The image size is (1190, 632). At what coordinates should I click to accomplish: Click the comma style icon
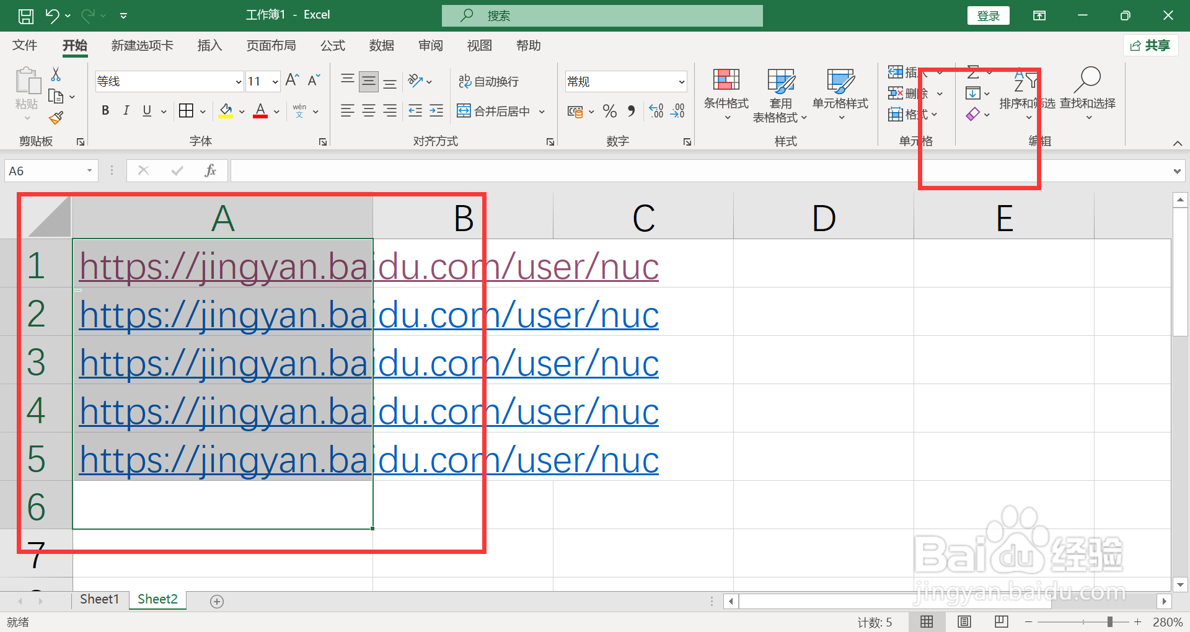[x=631, y=111]
